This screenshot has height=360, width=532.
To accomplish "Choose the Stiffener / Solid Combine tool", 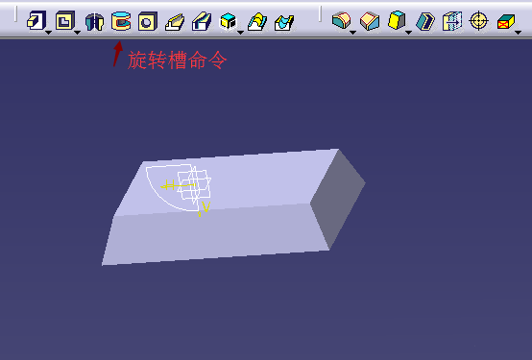I will point(228,21).
